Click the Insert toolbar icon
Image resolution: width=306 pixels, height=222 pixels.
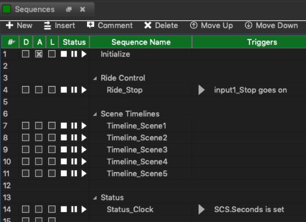point(47,25)
